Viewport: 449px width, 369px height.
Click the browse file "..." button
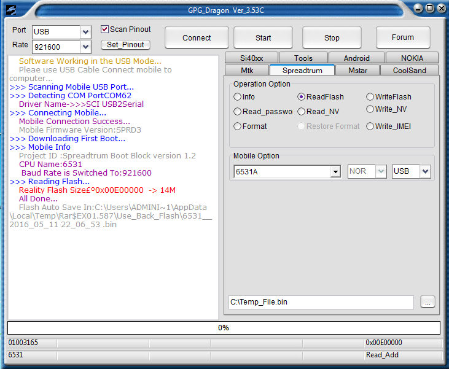tap(428, 302)
